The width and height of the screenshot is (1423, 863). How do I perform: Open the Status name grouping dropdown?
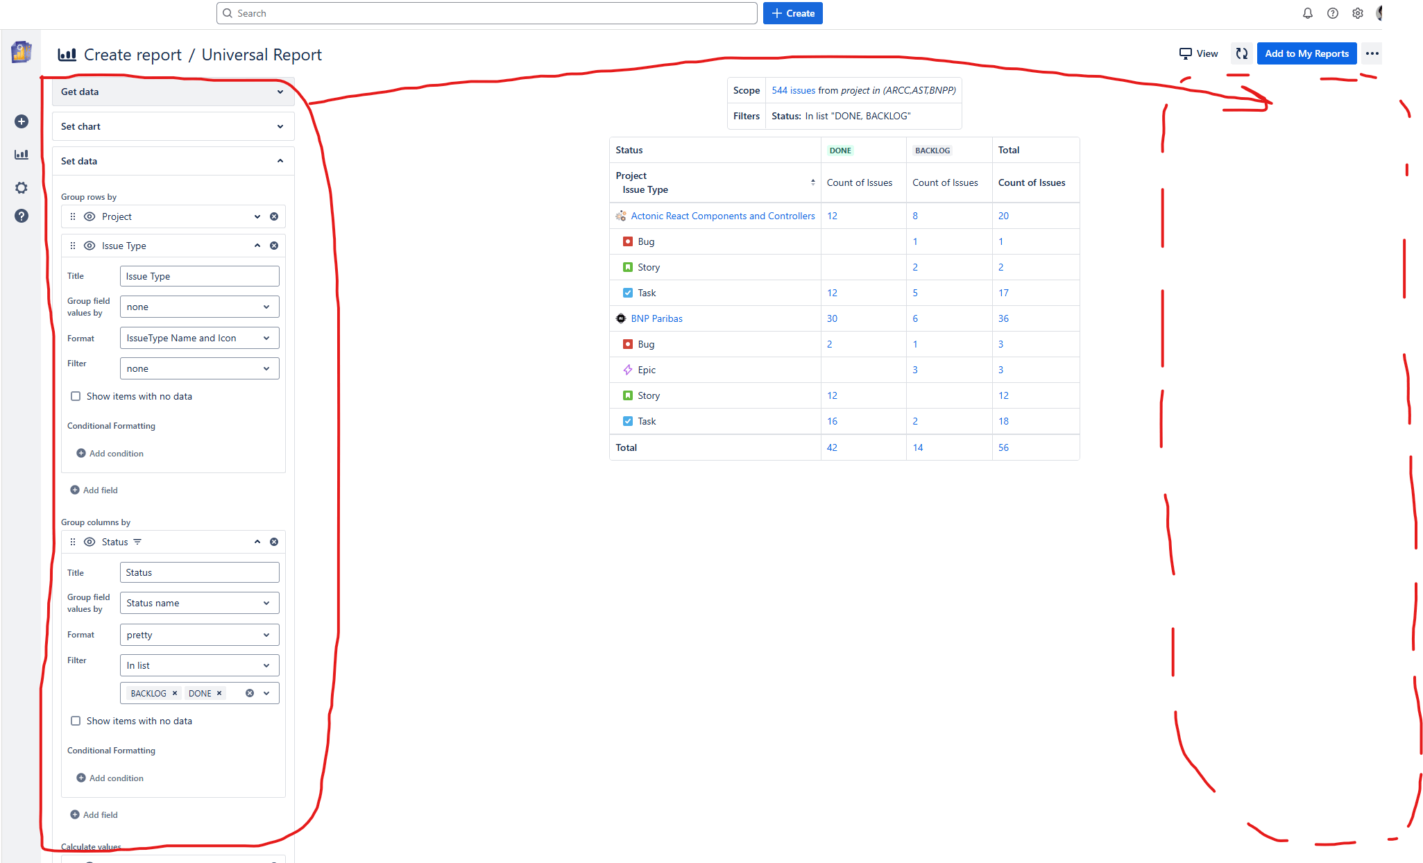tap(199, 603)
